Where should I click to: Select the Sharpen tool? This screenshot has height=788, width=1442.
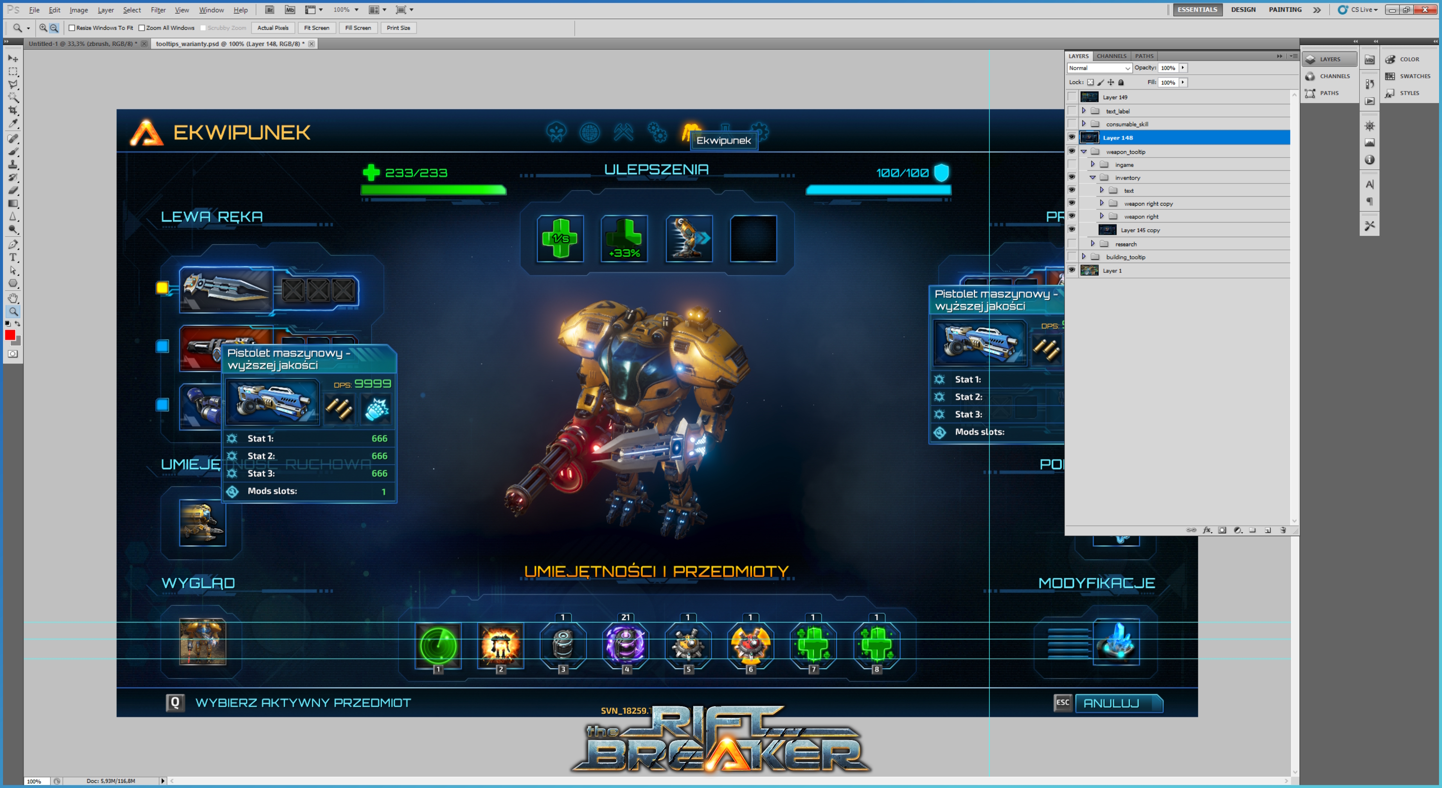(x=13, y=217)
